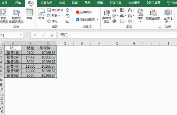This screenshot has height=115, width=177.
Task: Cancel formula entry with X button
Action: pos(35,35)
